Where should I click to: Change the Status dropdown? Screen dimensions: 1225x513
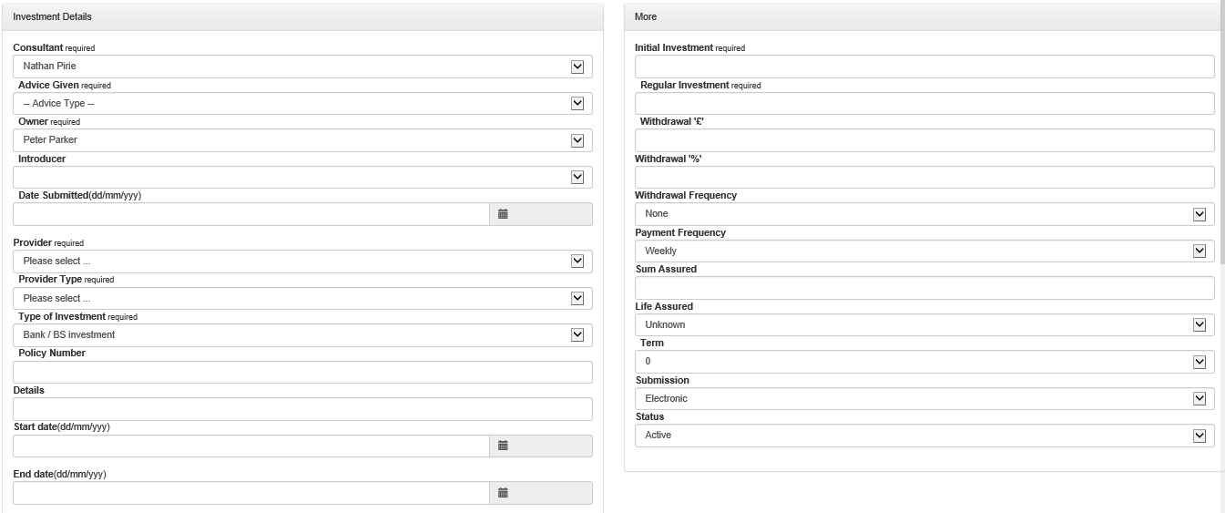click(924, 436)
